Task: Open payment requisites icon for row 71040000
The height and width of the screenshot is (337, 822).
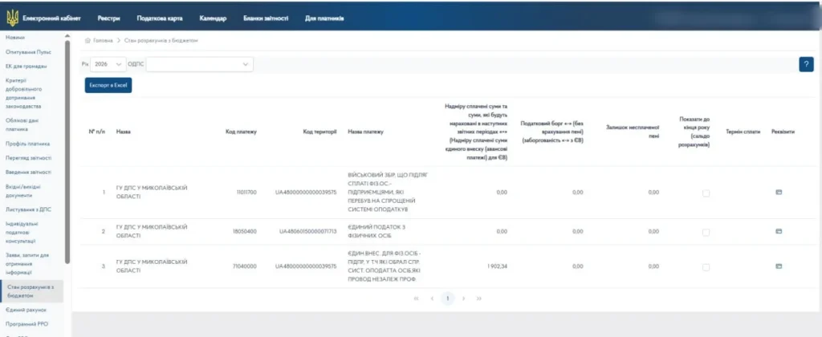Action: pos(779,266)
